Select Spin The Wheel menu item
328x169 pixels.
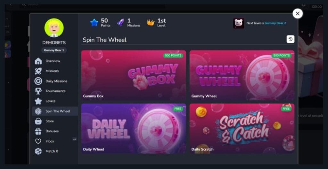[x=55, y=111]
